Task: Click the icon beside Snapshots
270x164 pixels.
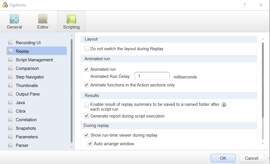Action: coord(10,128)
